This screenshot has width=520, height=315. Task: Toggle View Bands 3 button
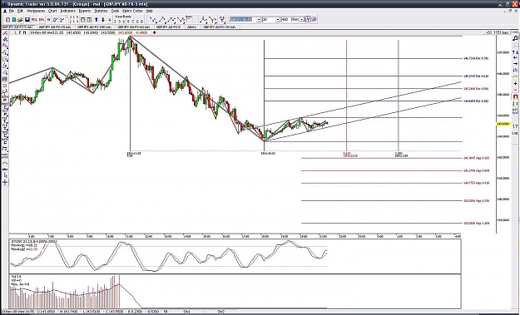coord(120,22)
